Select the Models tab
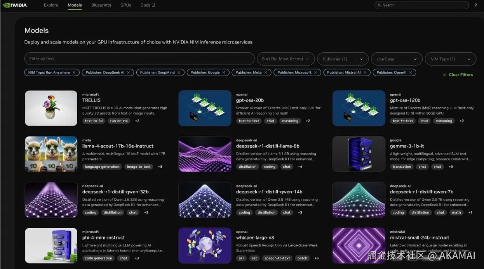 pyautogui.click(x=75, y=5)
